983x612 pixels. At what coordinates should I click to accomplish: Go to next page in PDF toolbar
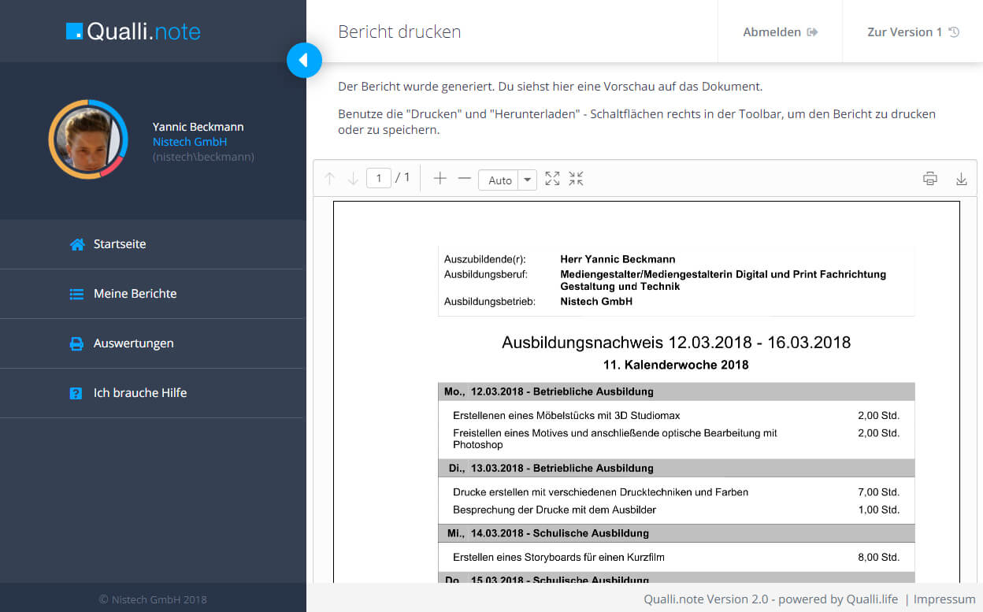coord(353,179)
